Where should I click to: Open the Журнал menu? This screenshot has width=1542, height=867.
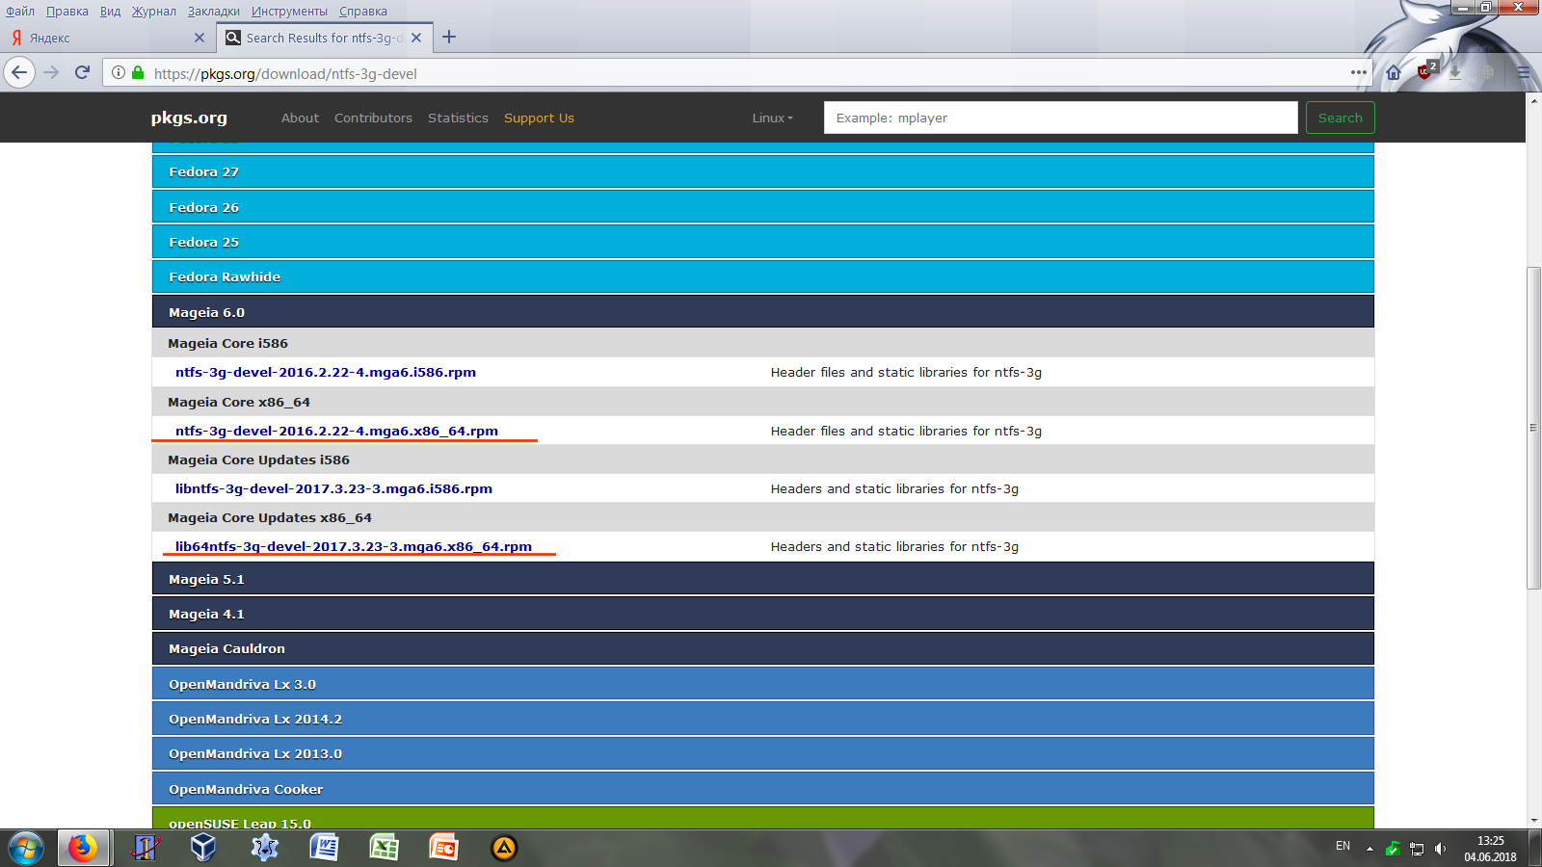pyautogui.click(x=154, y=12)
